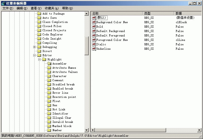Select the Default Background value entry
This screenshot has height=139, width=203.
[x=110, y=31]
